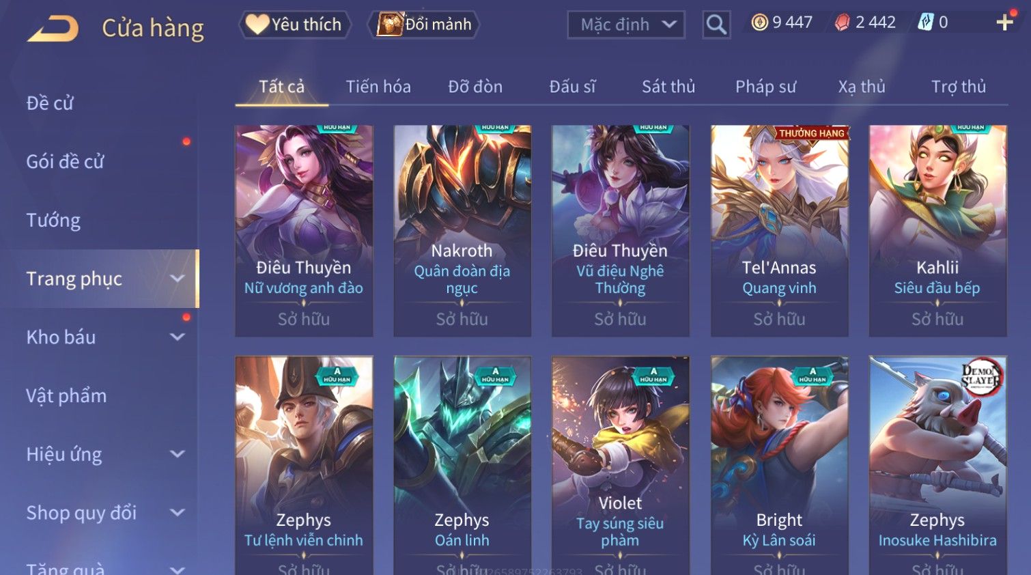1031x575 pixels.
Task: Open Tel'Annas Quang vinh skin card
Action: click(x=779, y=231)
